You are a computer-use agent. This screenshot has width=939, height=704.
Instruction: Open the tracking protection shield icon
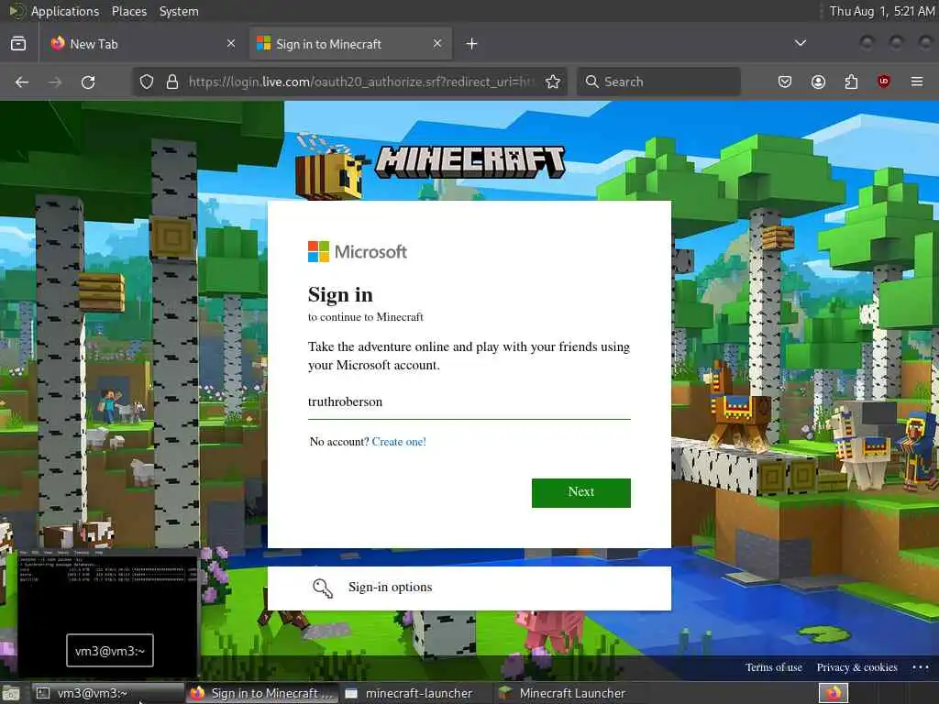point(147,82)
